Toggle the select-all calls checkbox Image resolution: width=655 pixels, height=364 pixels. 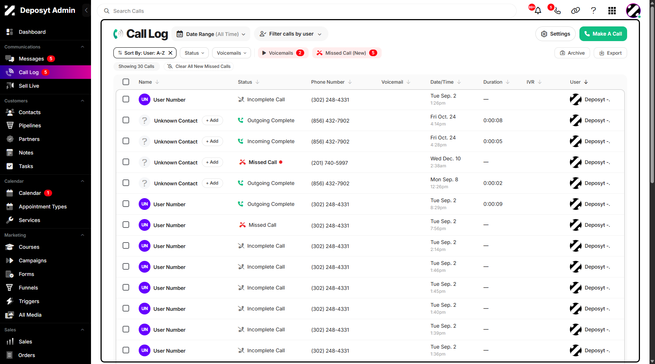(x=126, y=82)
